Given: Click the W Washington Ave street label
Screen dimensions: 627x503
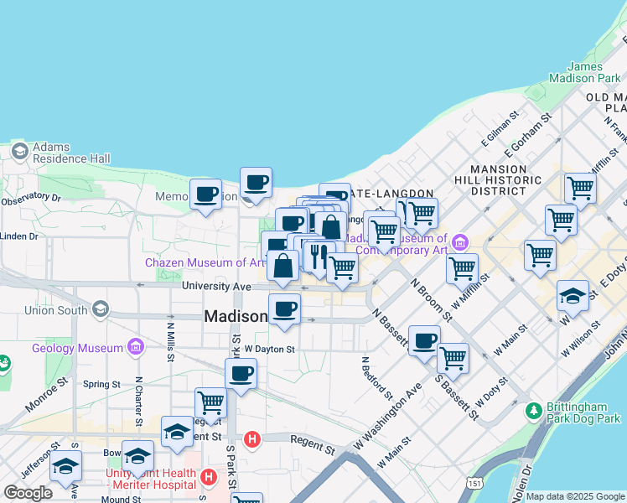Looking at the screenshot, I should (x=387, y=417).
